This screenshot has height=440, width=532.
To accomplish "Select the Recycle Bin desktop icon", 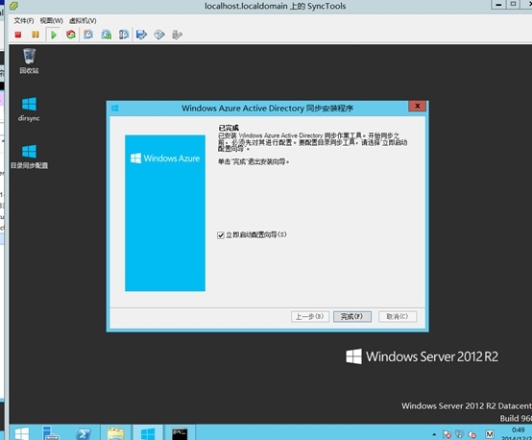I will pos(29,61).
